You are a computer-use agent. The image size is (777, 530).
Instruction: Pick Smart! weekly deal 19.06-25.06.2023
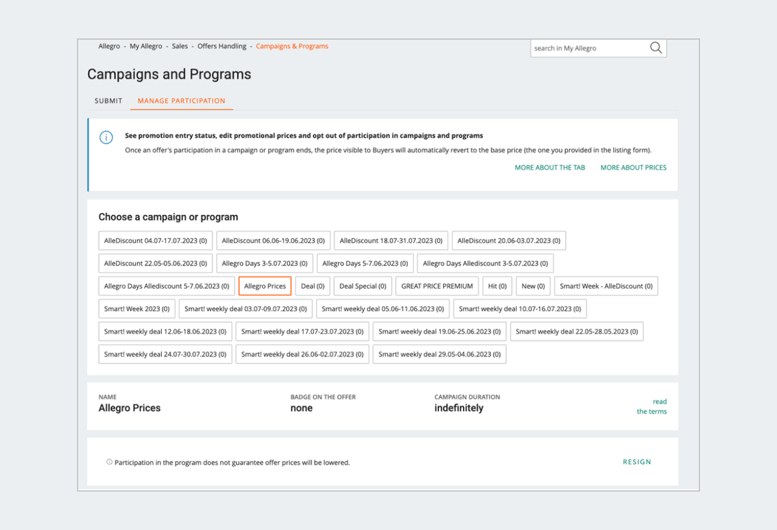pos(440,331)
